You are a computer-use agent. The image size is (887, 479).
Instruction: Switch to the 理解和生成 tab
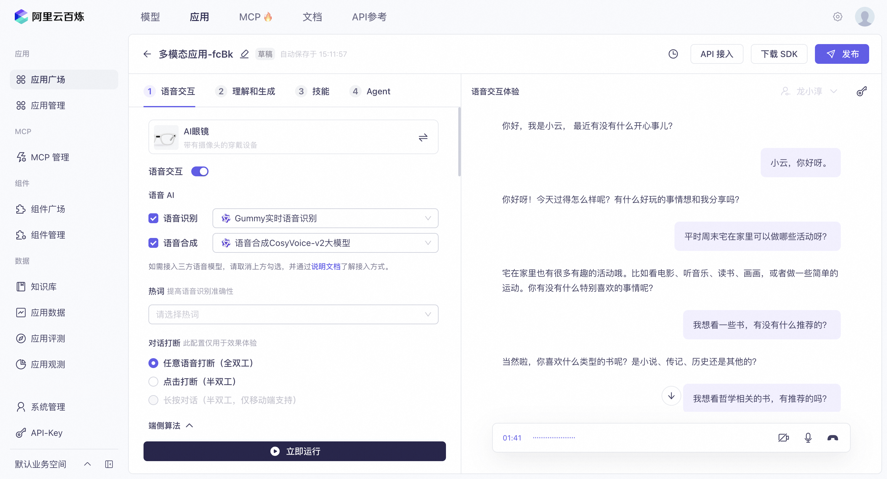tap(253, 91)
